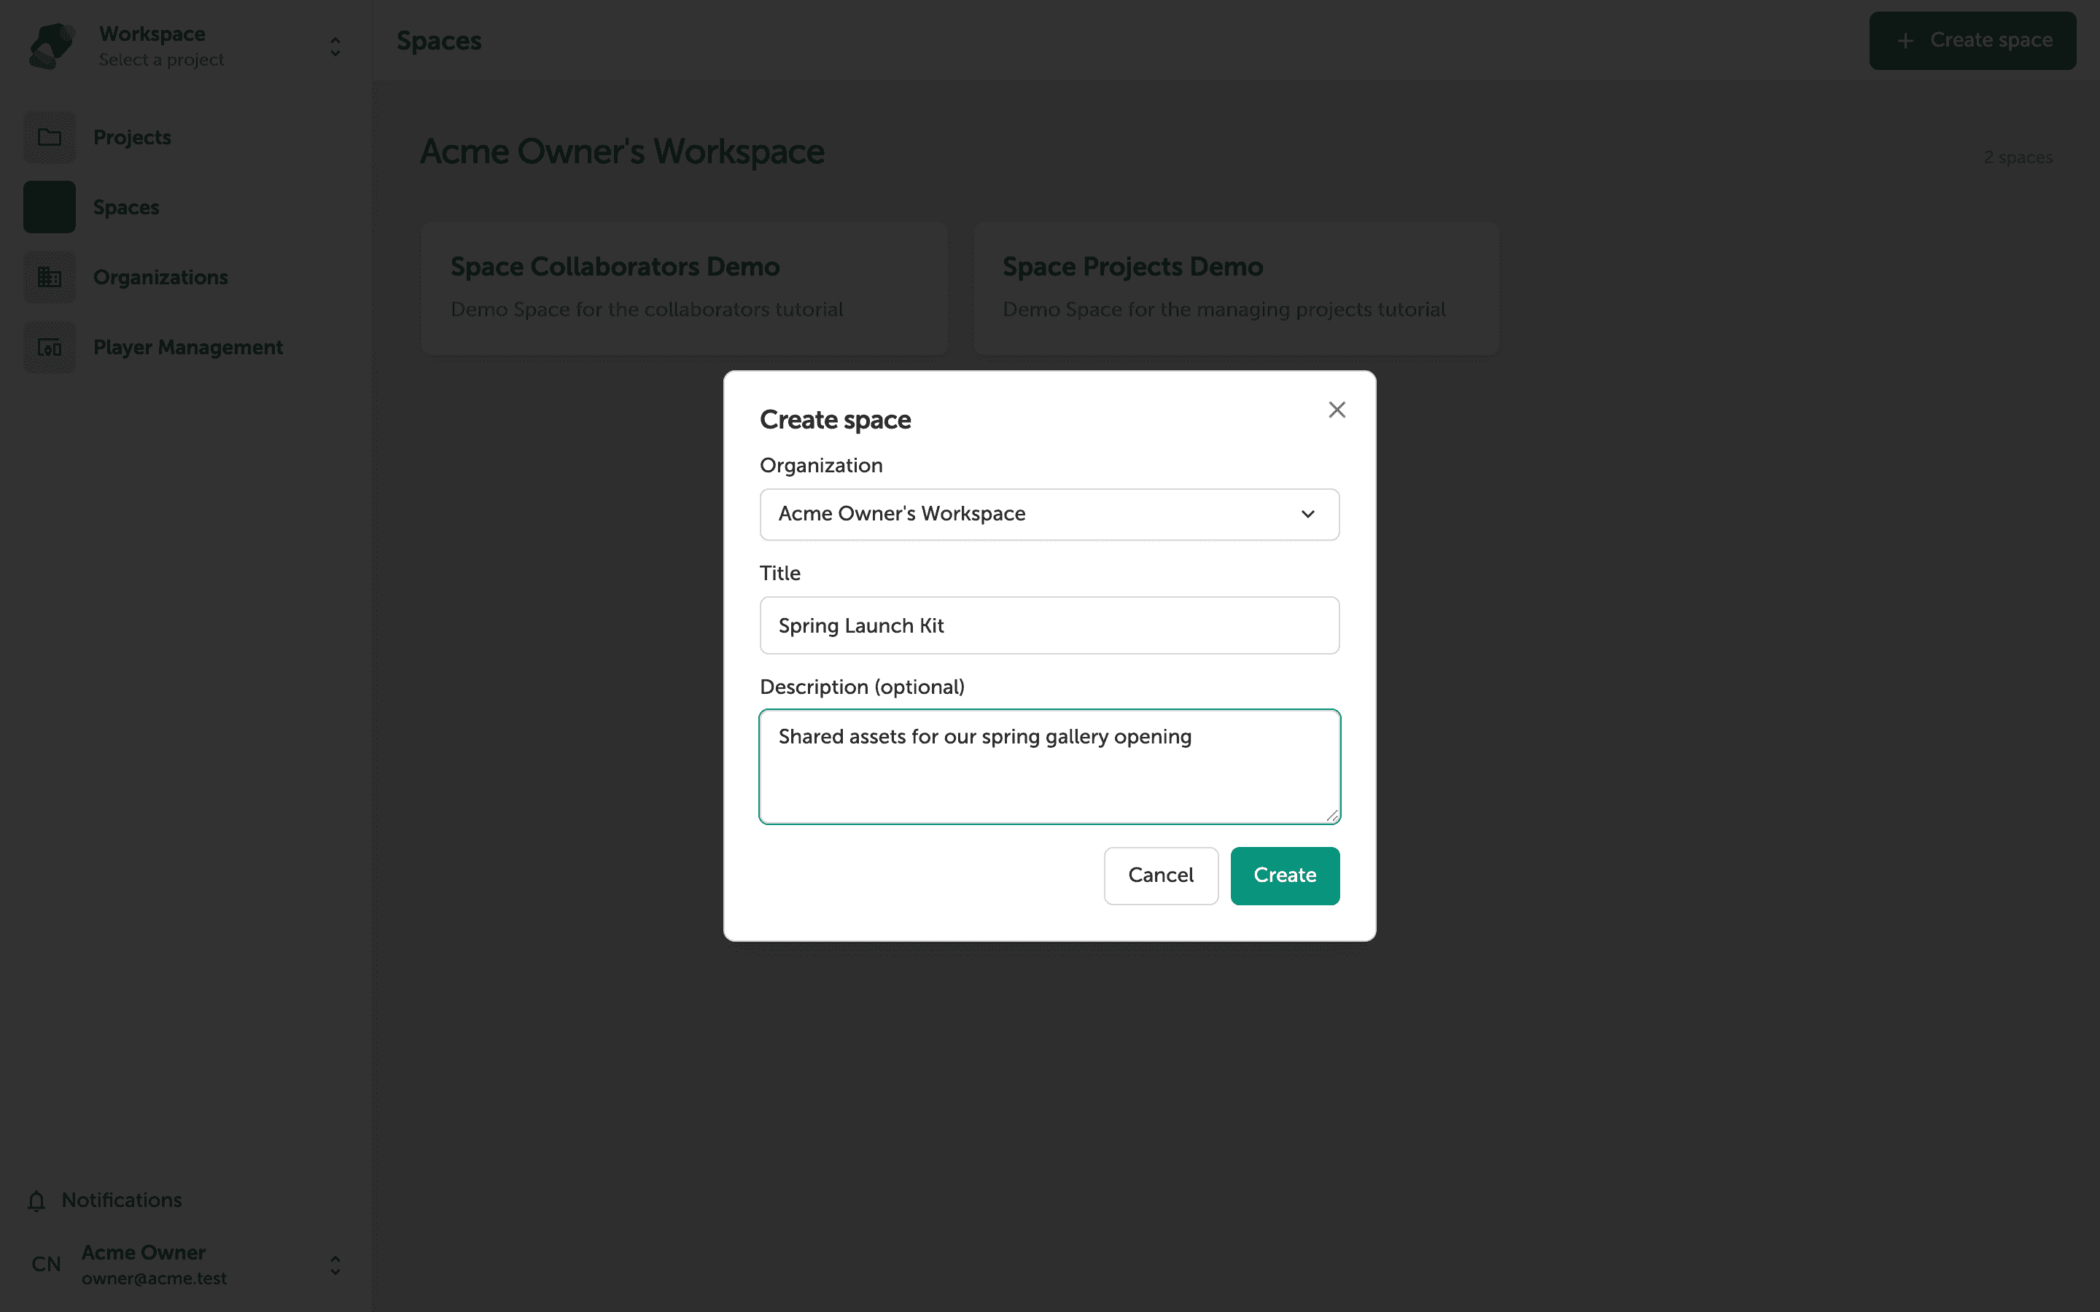Viewport: 2100px width, 1312px height.
Task: Close the Create space dialog
Action: 1337,410
